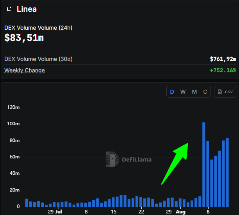Switch chart to W weekly grouping
Image resolution: width=239 pixels, height=215 pixels.
point(183,92)
